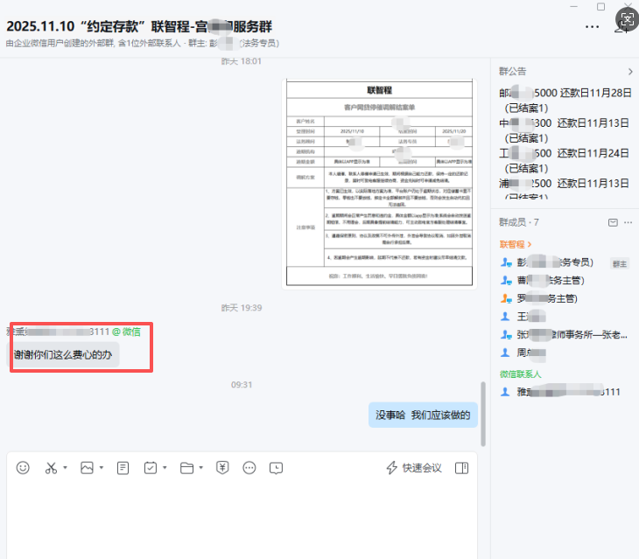The width and height of the screenshot is (639, 559).
Task: Click the scissors screenshot tool
Action: [51, 468]
